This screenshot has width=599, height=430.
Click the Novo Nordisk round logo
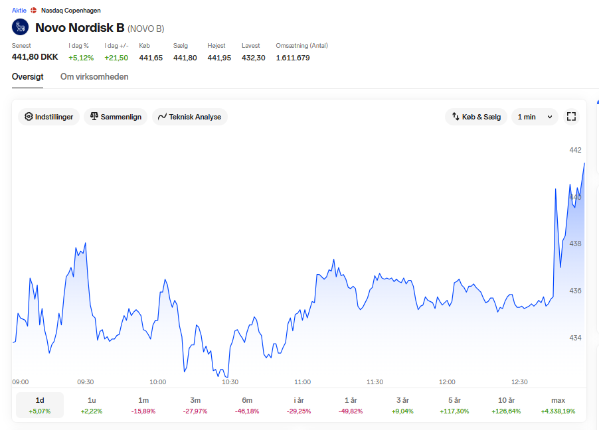click(x=20, y=27)
